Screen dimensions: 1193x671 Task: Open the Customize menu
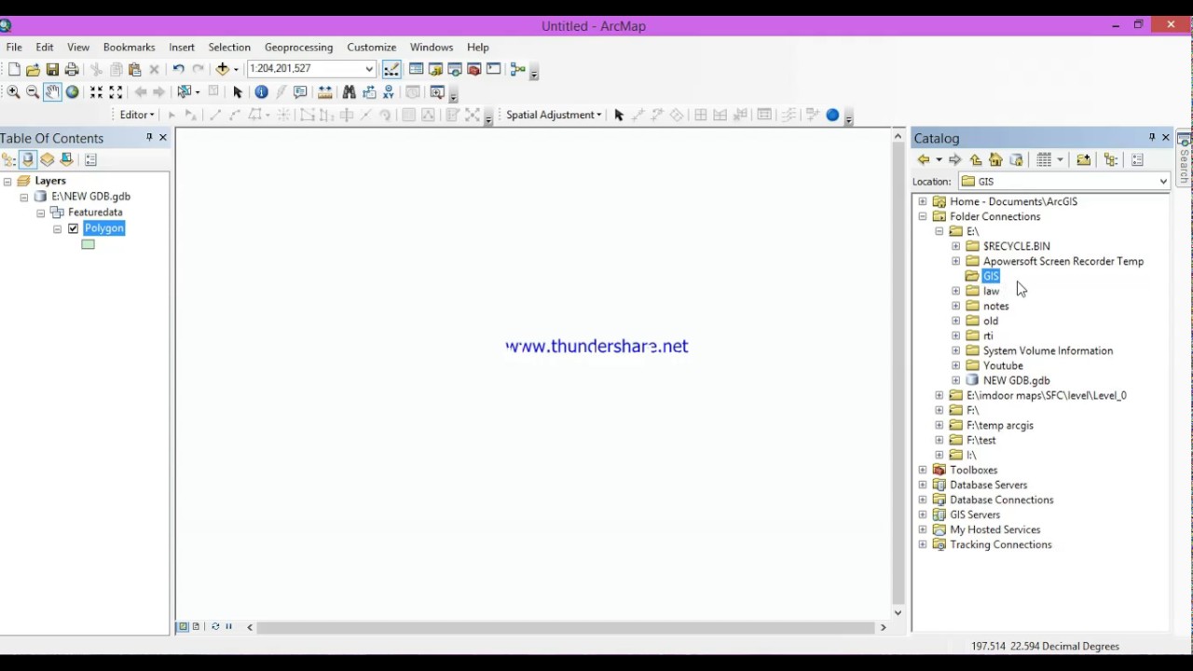[371, 47]
